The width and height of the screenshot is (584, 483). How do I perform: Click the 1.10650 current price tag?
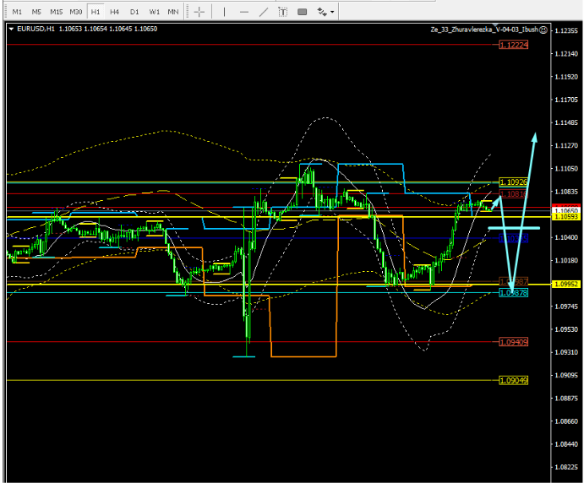click(x=566, y=211)
